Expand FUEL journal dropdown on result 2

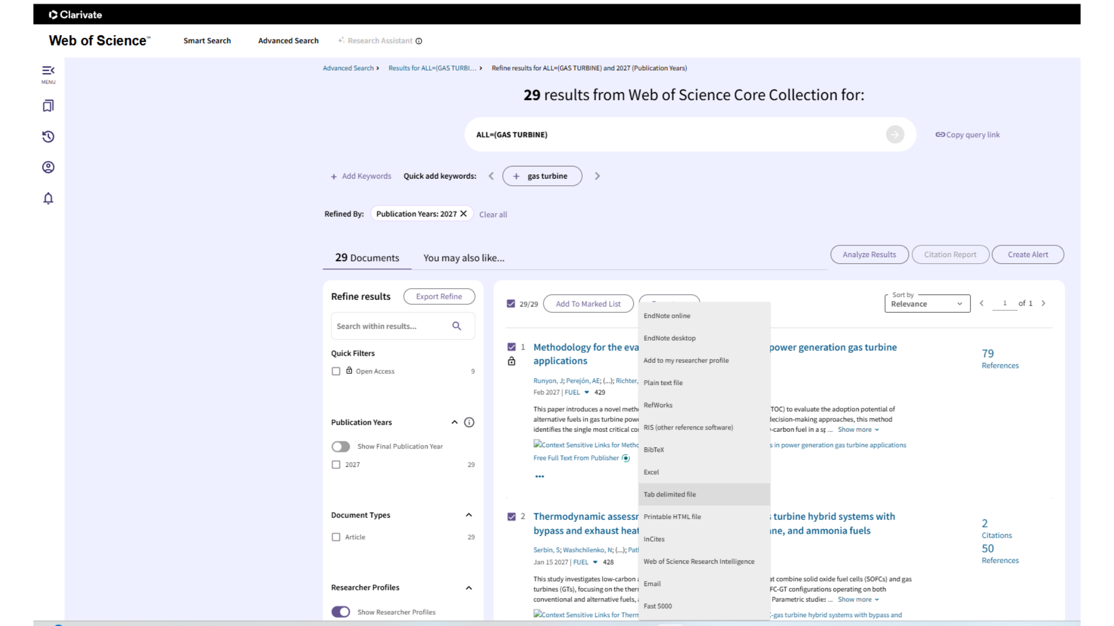pyautogui.click(x=595, y=562)
